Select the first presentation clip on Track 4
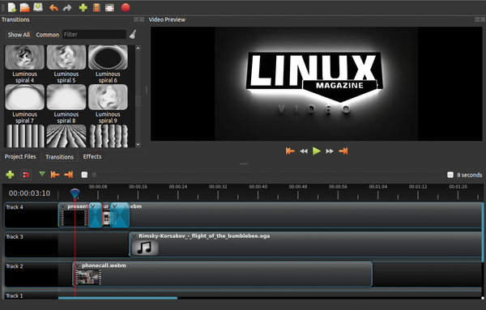The width and height of the screenshot is (486, 310). (x=74, y=215)
